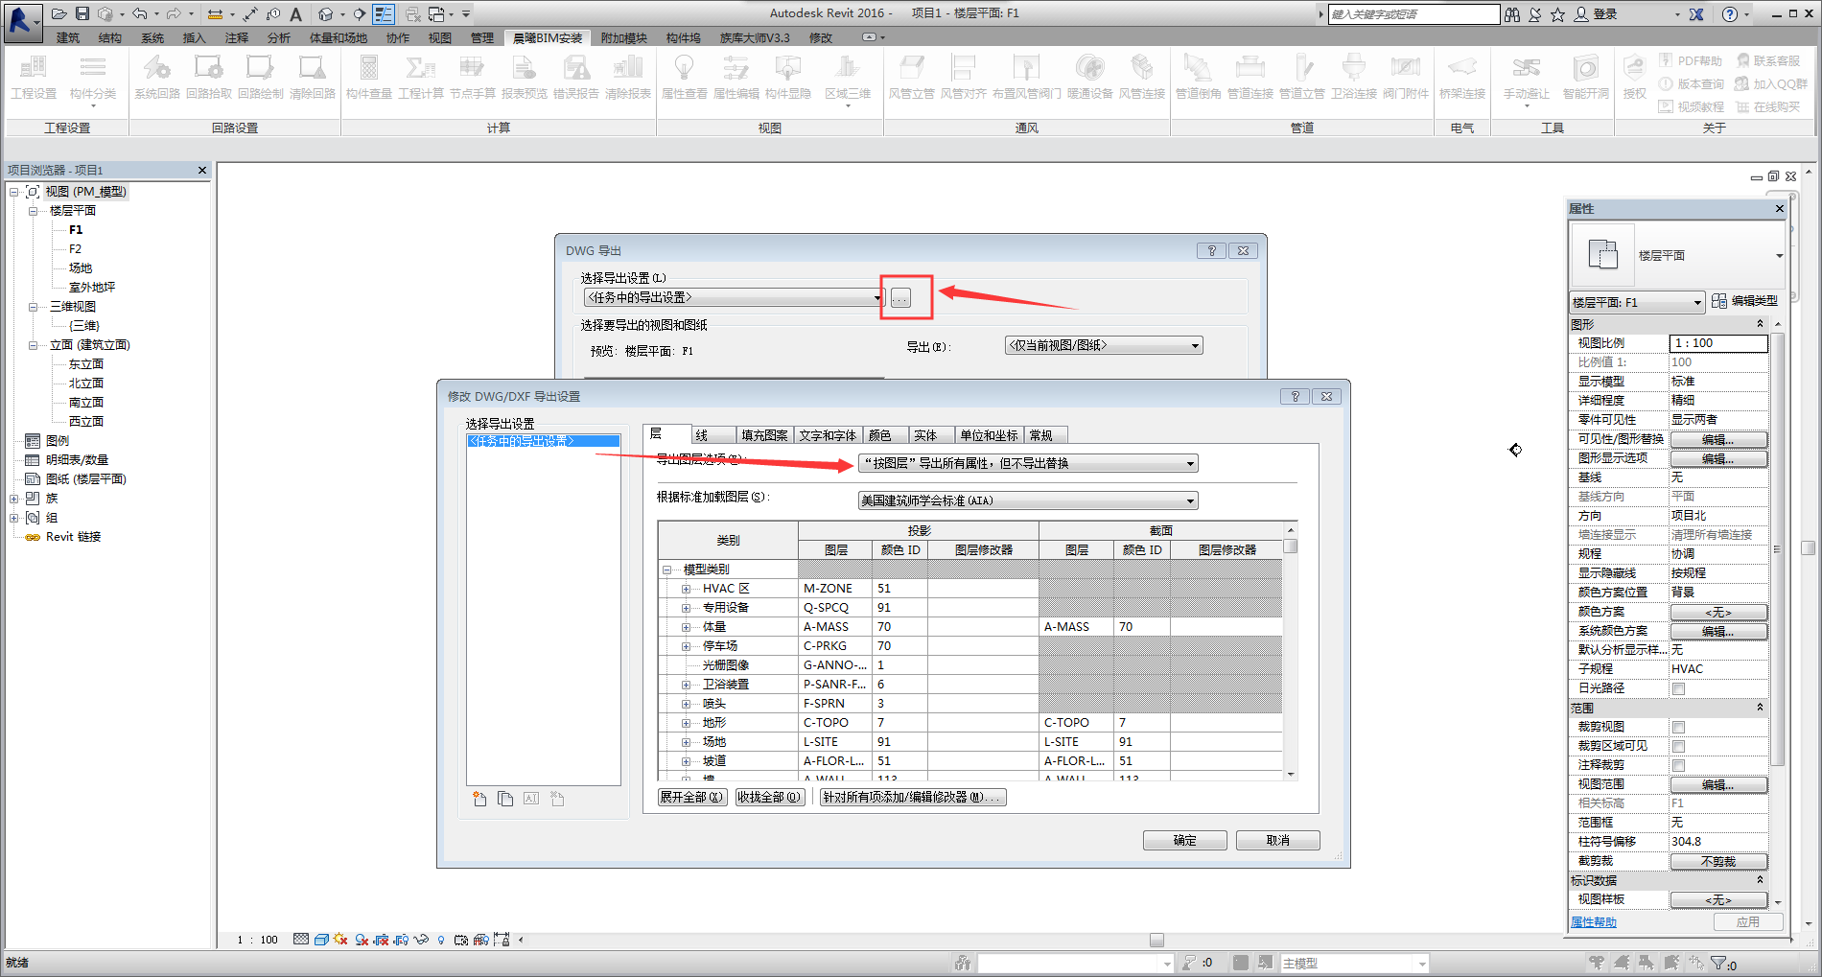
Task: Open the 导出 views/sheets dropdown
Action: point(1104,345)
